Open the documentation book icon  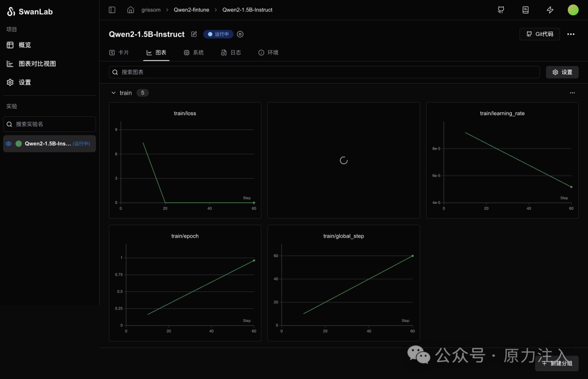pos(525,10)
